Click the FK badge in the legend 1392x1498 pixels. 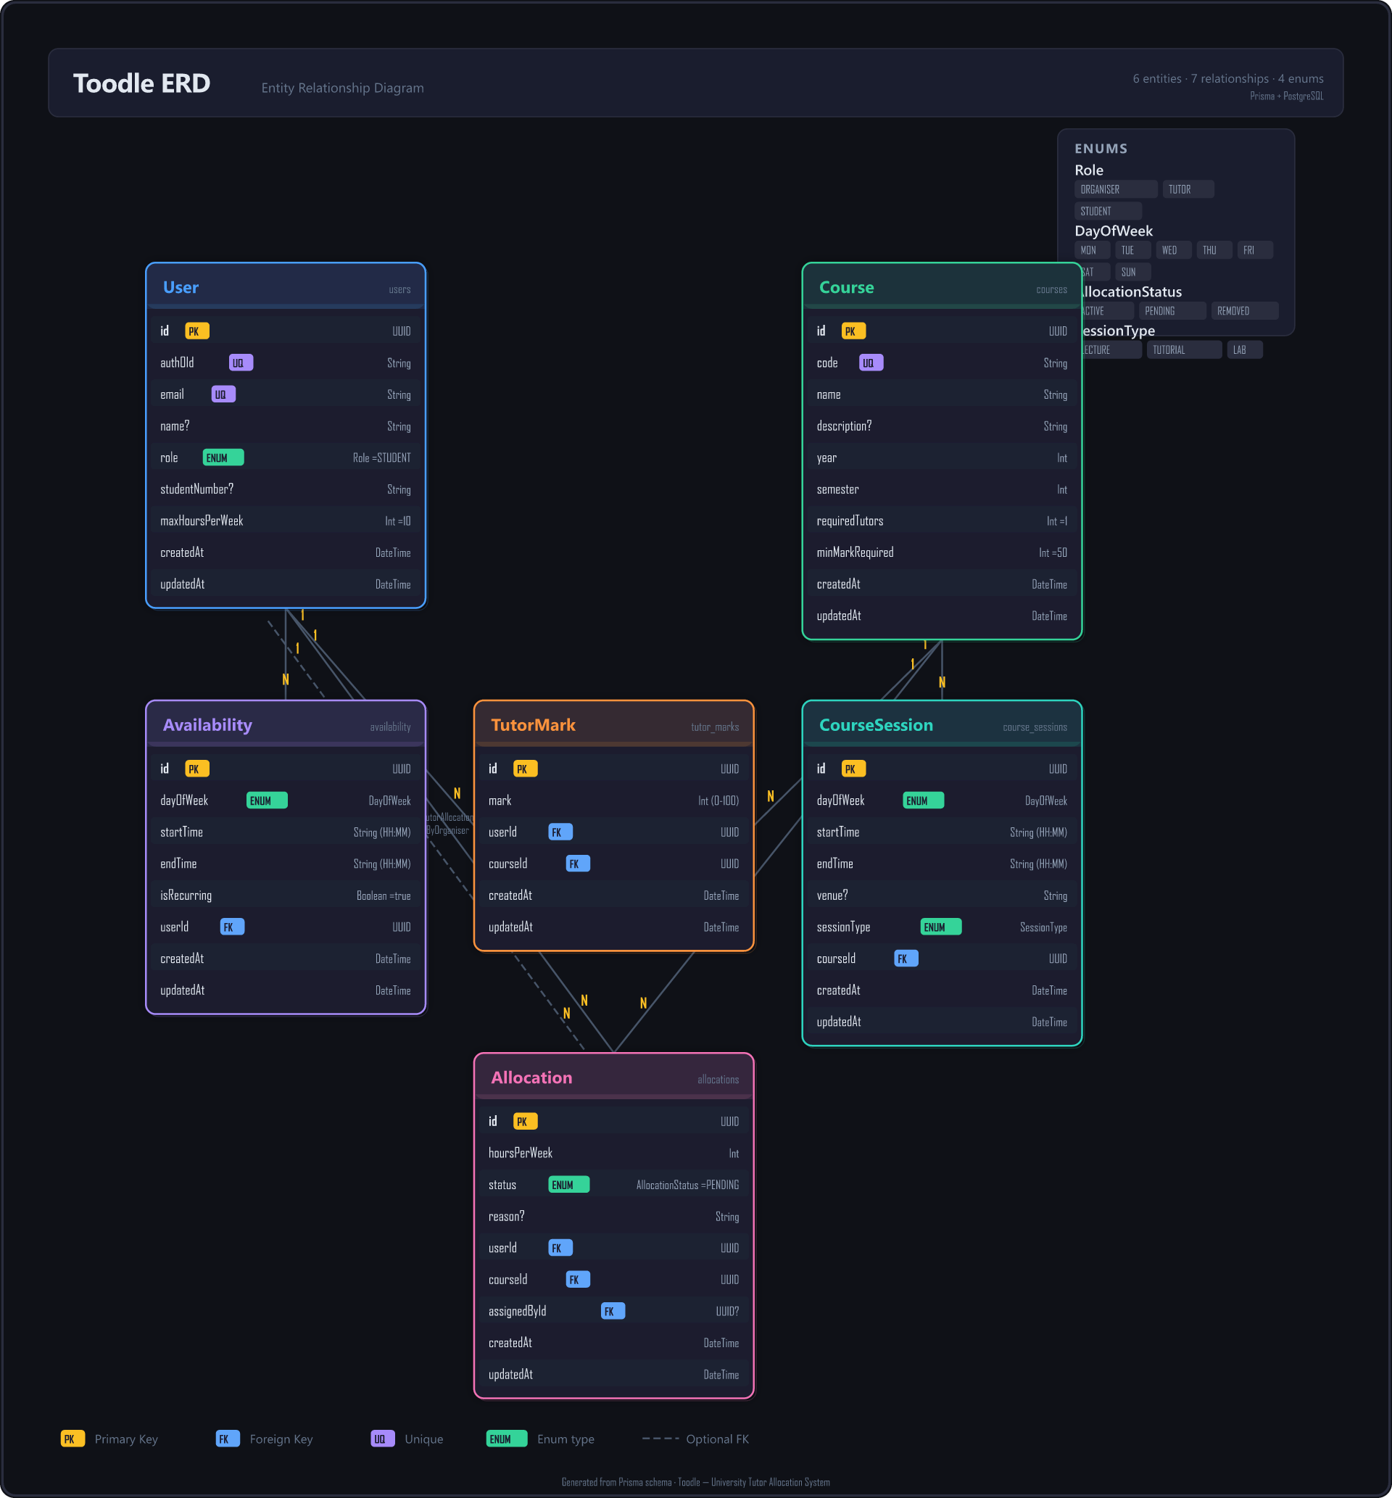coord(228,1439)
